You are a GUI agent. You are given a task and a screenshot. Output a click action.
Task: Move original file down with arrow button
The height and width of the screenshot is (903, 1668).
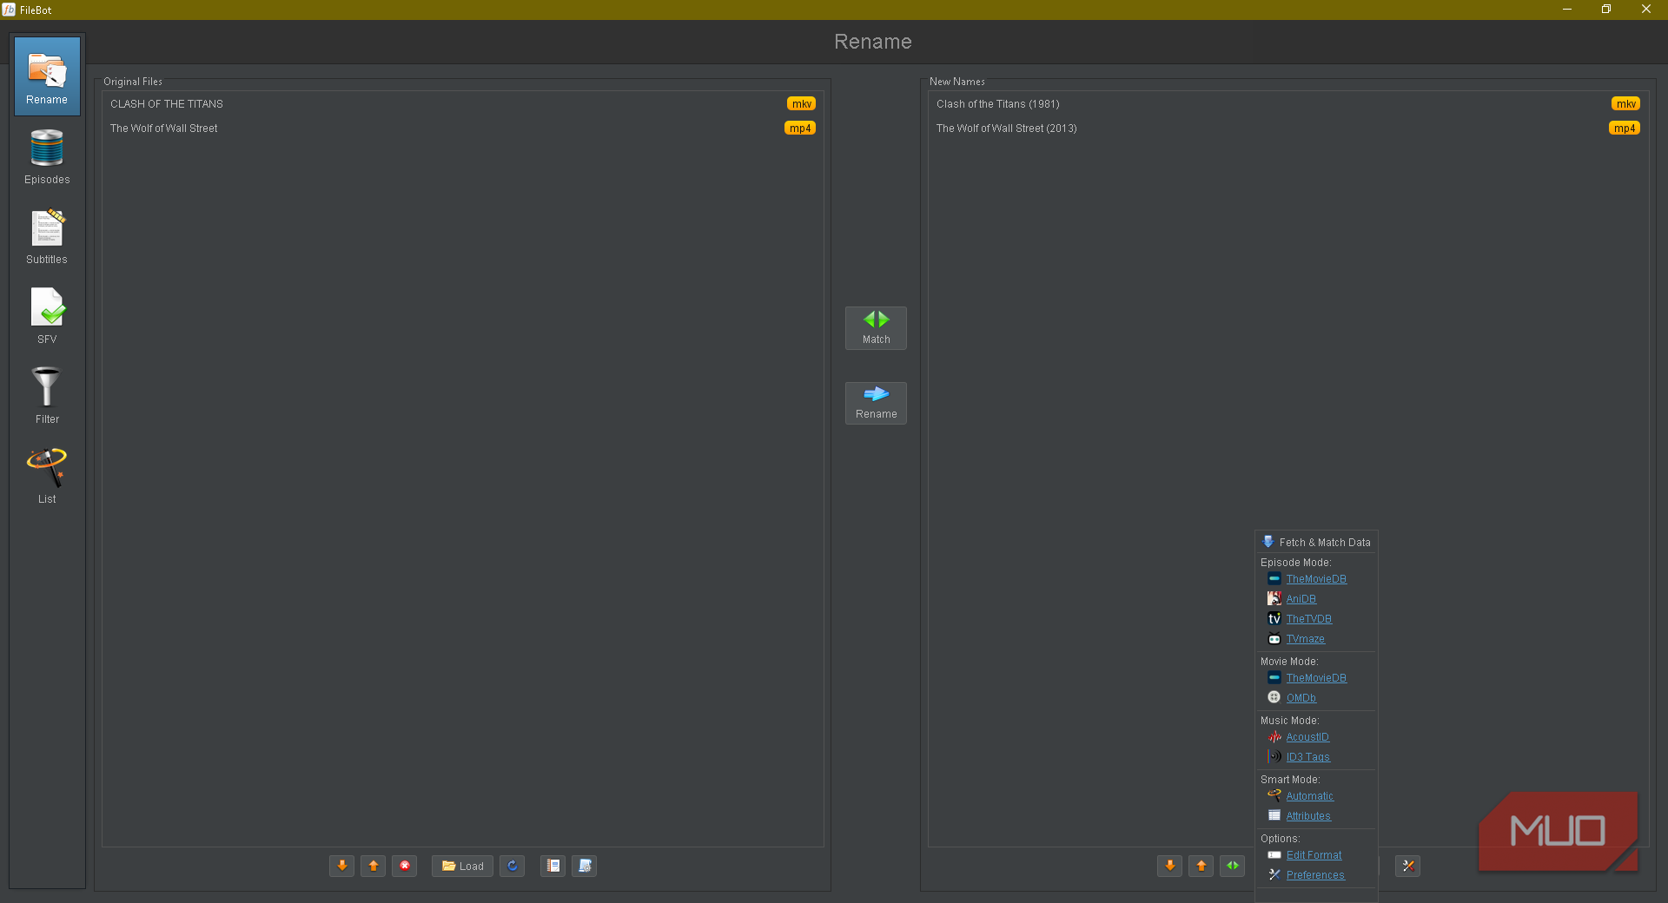(x=342, y=866)
